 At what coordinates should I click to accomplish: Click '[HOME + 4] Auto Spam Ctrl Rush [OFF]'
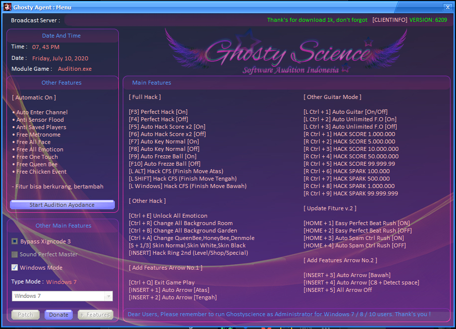pos(355,245)
